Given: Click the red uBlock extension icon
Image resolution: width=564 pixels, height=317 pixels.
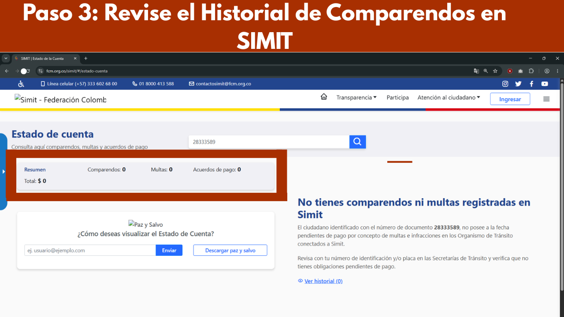Looking at the screenshot, I should click(x=510, y=71).
